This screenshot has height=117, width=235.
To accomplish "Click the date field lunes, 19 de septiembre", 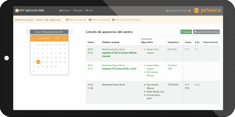I will pos(49,32).
